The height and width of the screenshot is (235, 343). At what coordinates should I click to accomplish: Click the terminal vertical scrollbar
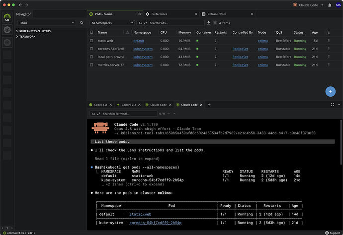pos(341,142)
